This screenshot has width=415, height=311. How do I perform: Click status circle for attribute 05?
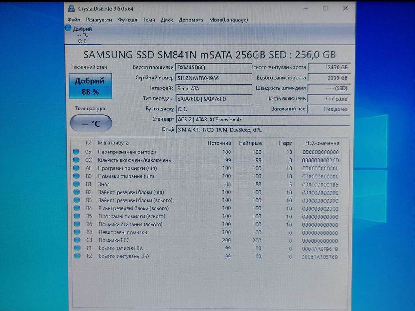(x=76, y=152)
